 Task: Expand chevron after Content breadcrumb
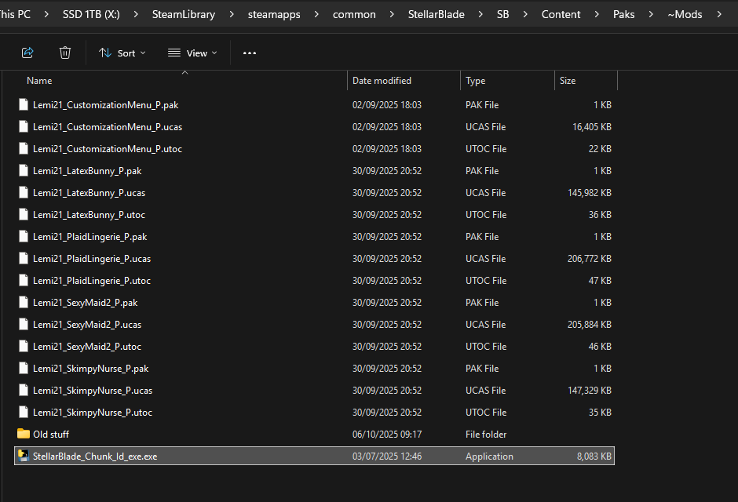[x=597, y=15]
